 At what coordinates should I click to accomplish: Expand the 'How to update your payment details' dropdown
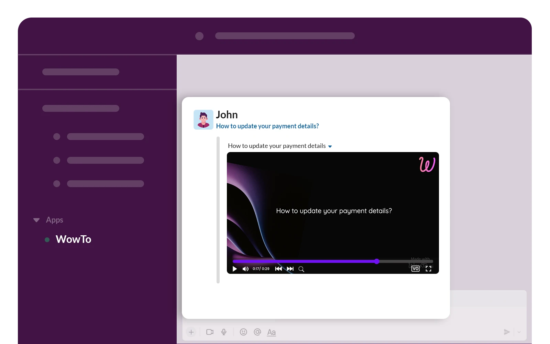(x=330, y=146)
